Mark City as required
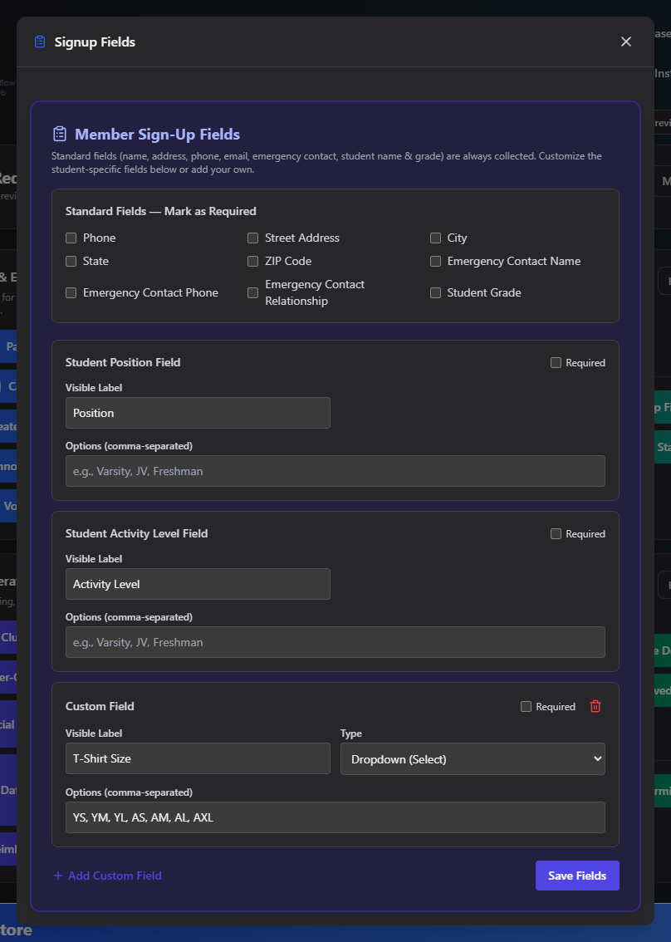The width and height of the screenshot is (671, 942). point(435,238)
